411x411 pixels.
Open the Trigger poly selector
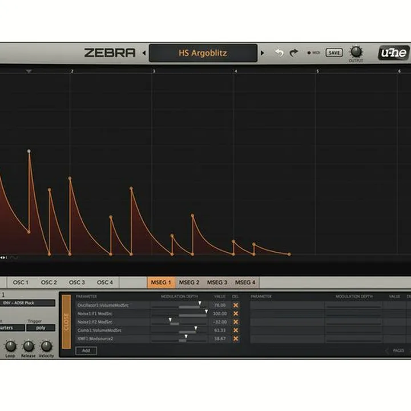41,328
